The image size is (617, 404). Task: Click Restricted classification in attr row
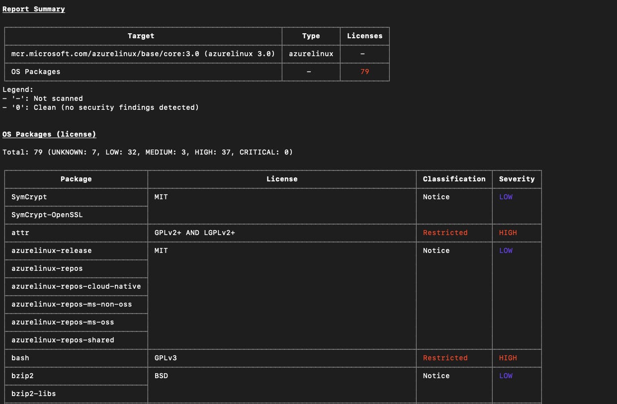click(x=445, y=233)
